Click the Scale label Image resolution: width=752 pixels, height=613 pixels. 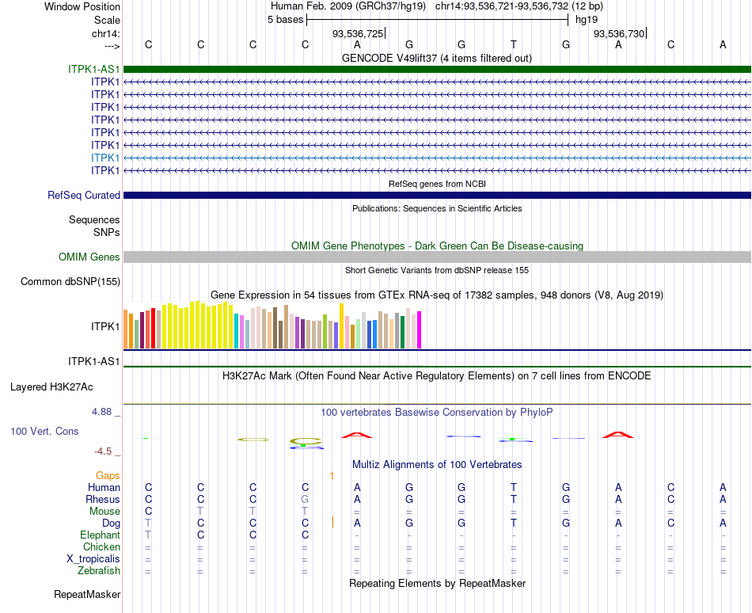(108, 20)
